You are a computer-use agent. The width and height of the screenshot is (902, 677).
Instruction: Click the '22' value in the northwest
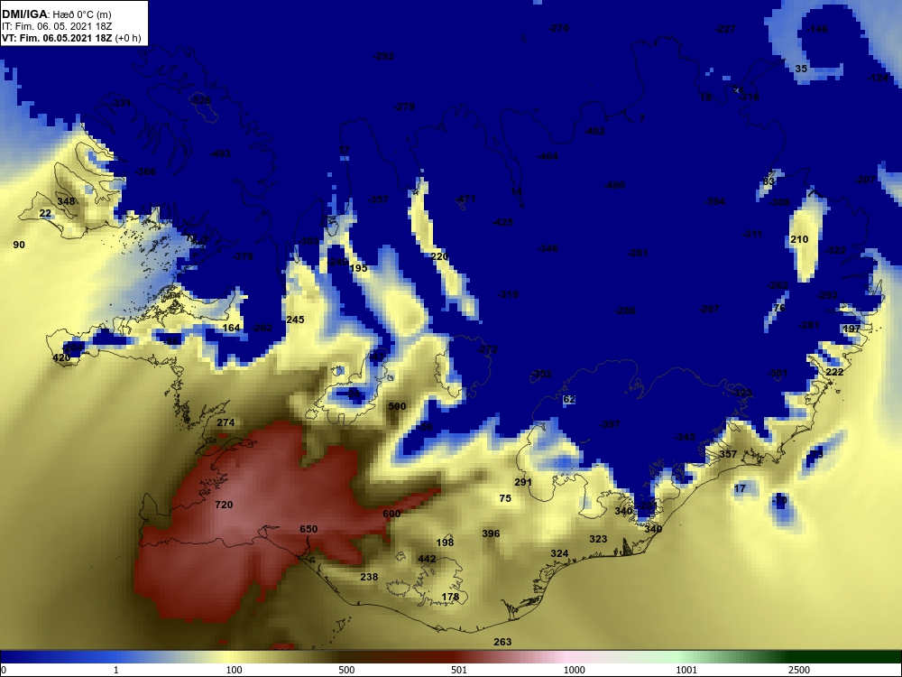click(x=45, y=214)
